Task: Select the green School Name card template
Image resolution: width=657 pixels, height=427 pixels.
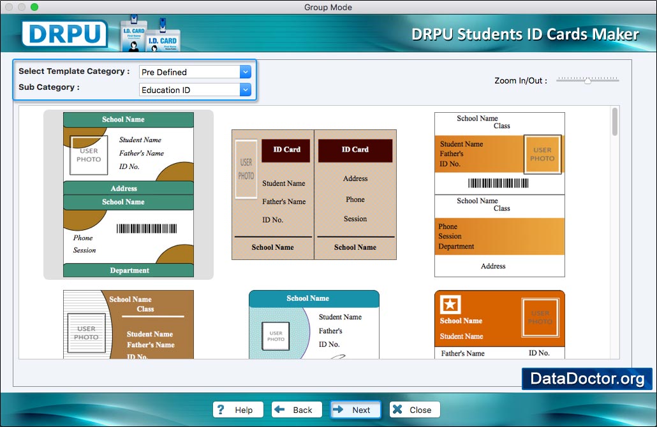Action: tap(128, 194)
